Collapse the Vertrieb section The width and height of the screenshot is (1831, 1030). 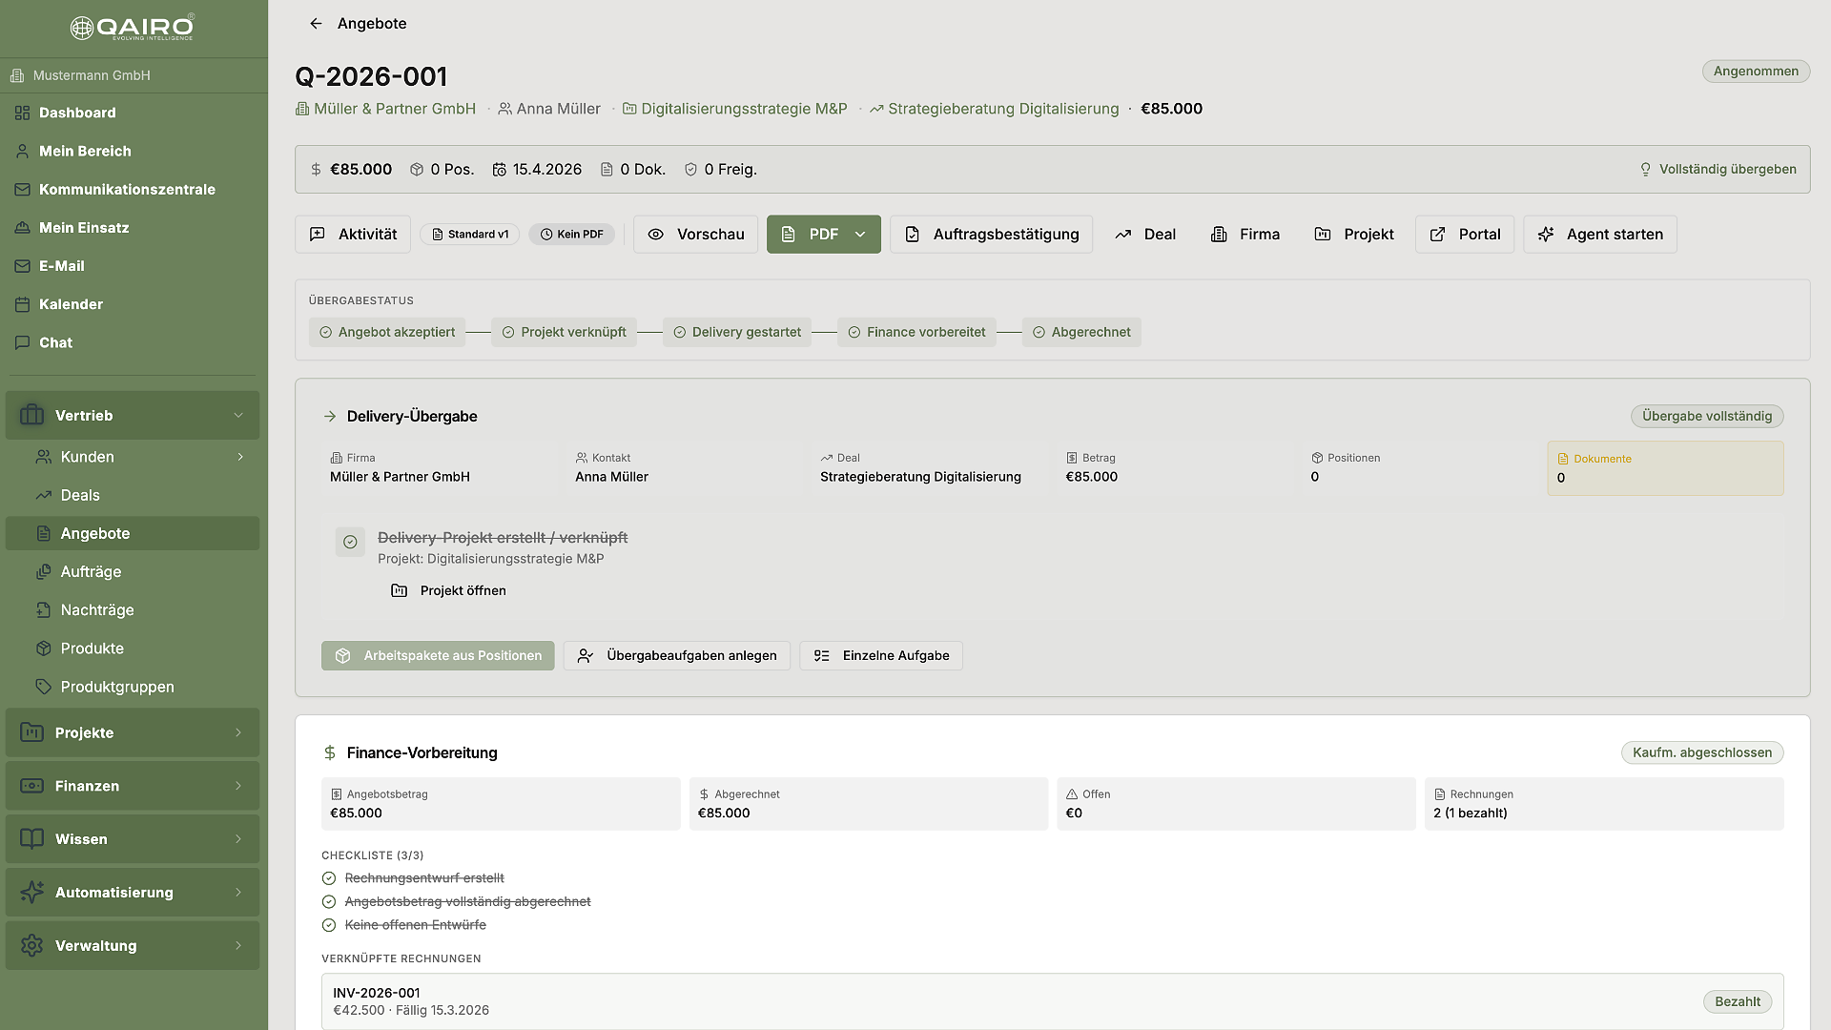[x=238, y=415]
